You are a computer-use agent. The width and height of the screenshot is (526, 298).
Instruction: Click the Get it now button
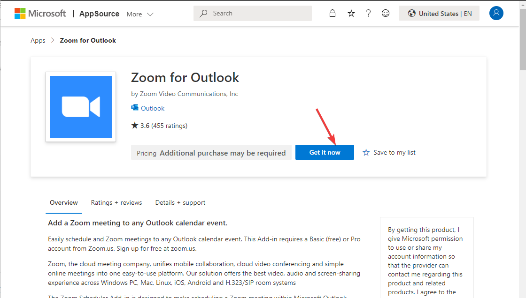pyautogui.click(x=325, y=152)
